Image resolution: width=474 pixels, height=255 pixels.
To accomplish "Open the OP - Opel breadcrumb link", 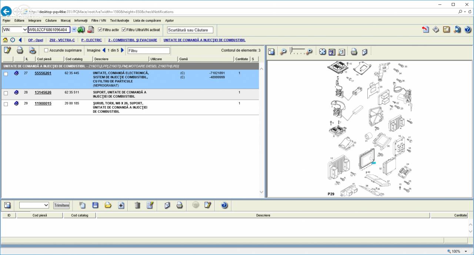I will 36,40.
